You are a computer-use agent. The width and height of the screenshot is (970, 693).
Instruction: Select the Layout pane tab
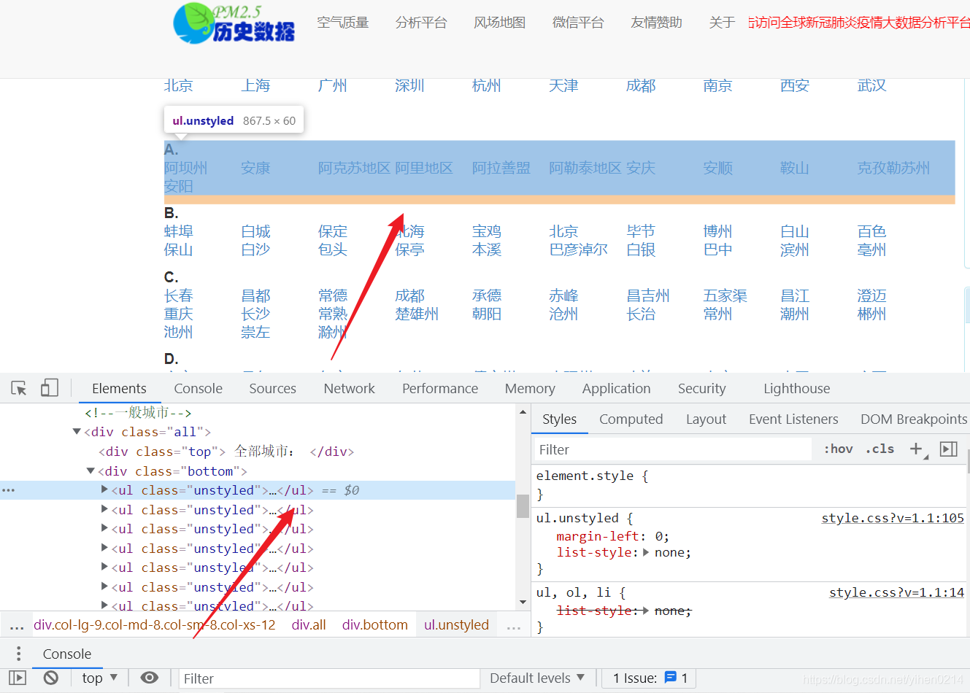(706, 419)
